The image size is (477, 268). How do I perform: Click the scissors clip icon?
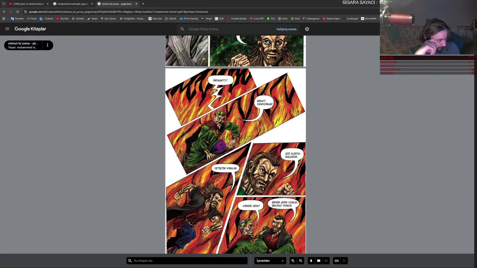click(x=344, y=261)
